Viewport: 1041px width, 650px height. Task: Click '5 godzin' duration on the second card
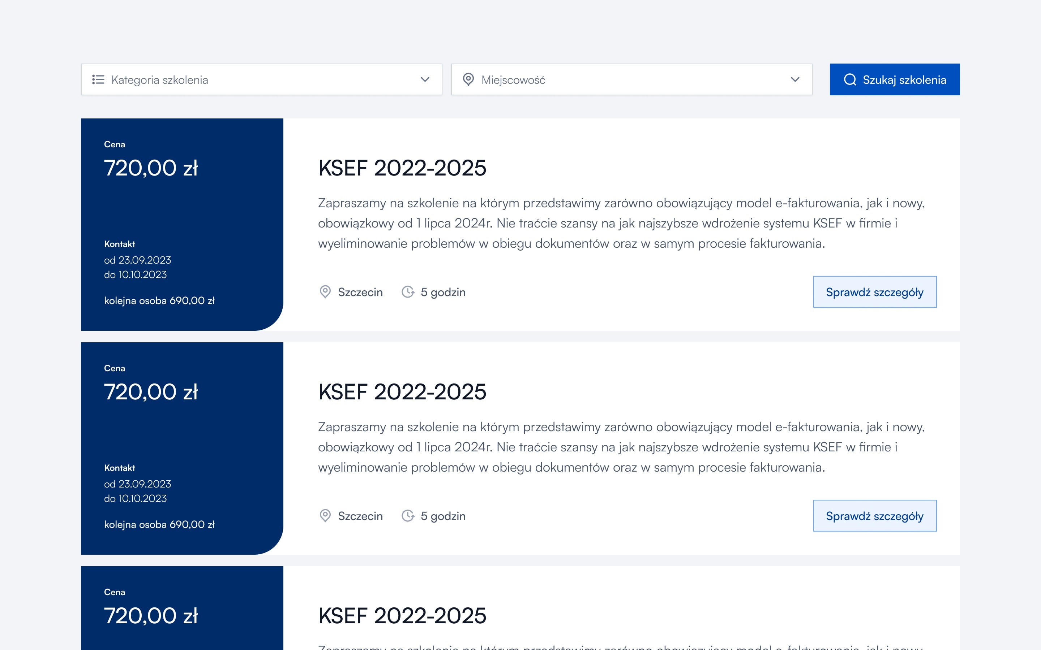[x=443, y=516]
